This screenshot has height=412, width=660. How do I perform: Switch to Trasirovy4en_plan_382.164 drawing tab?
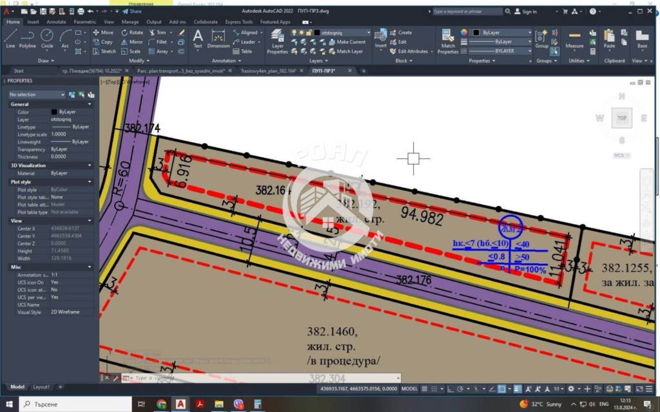click(267, 71)
